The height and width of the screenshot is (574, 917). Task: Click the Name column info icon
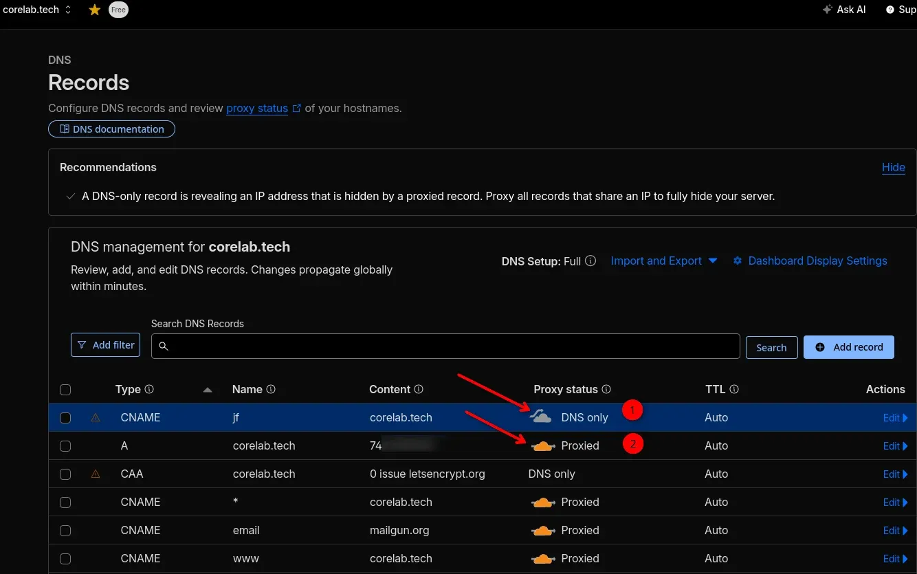click(271, 389)
